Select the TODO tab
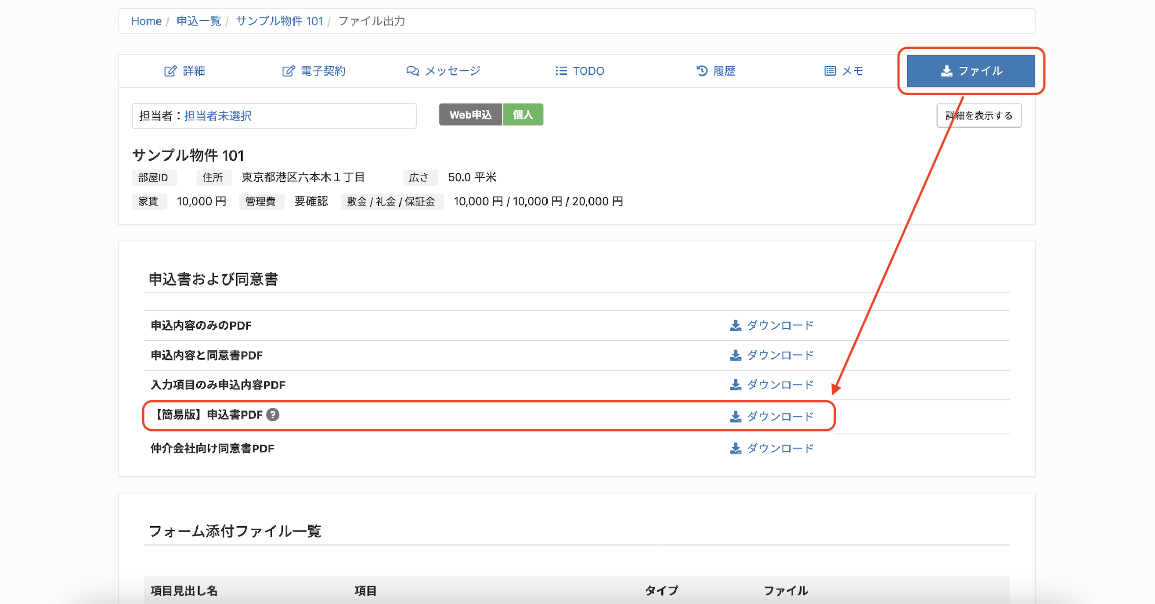The image size is (1155, 604). (579, 71)
